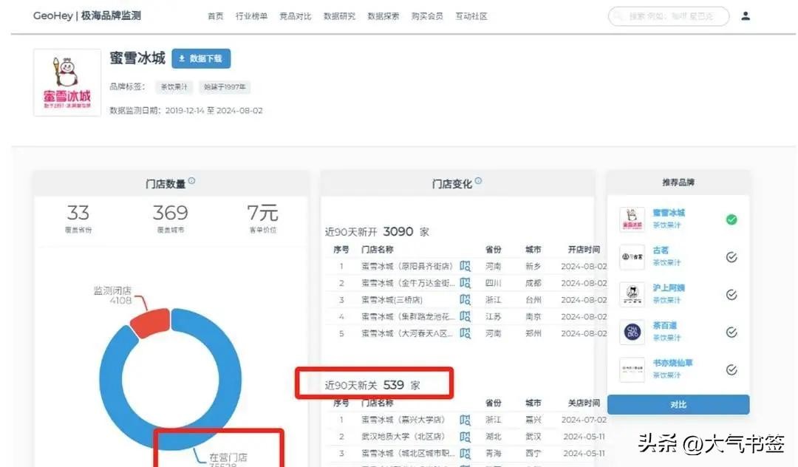Open map locator for 金牛万达金街 store
Image resolution: width=798 pixels, height=467 pixels.
tap(465, 283)
